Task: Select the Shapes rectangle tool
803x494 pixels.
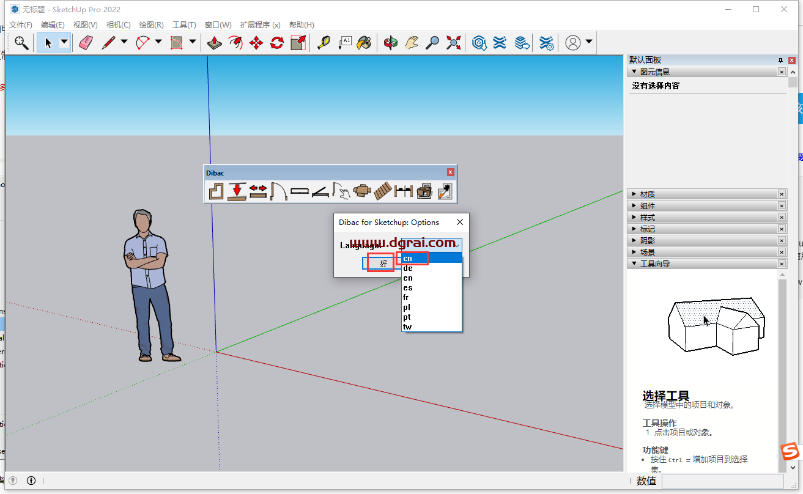Action: (x=177, y=43)
